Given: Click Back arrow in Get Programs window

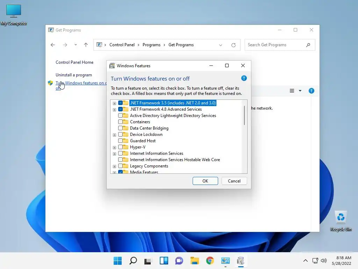Looking at the screenshot, I should (x=53, y=45).
